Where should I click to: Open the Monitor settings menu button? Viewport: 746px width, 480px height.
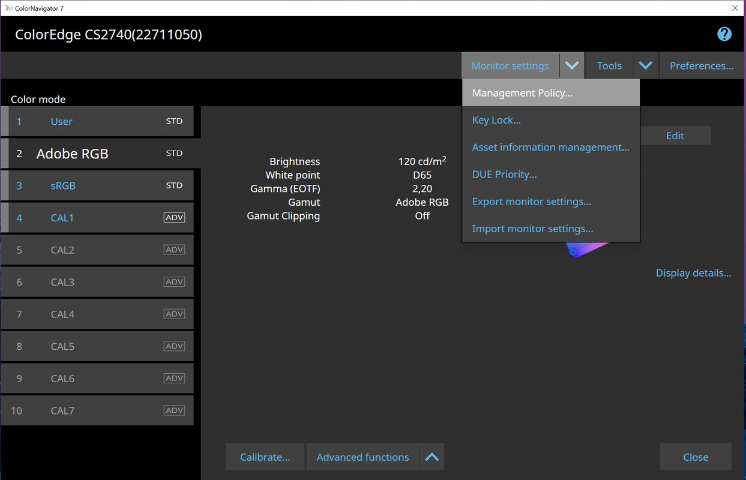[x=510, y=65]
